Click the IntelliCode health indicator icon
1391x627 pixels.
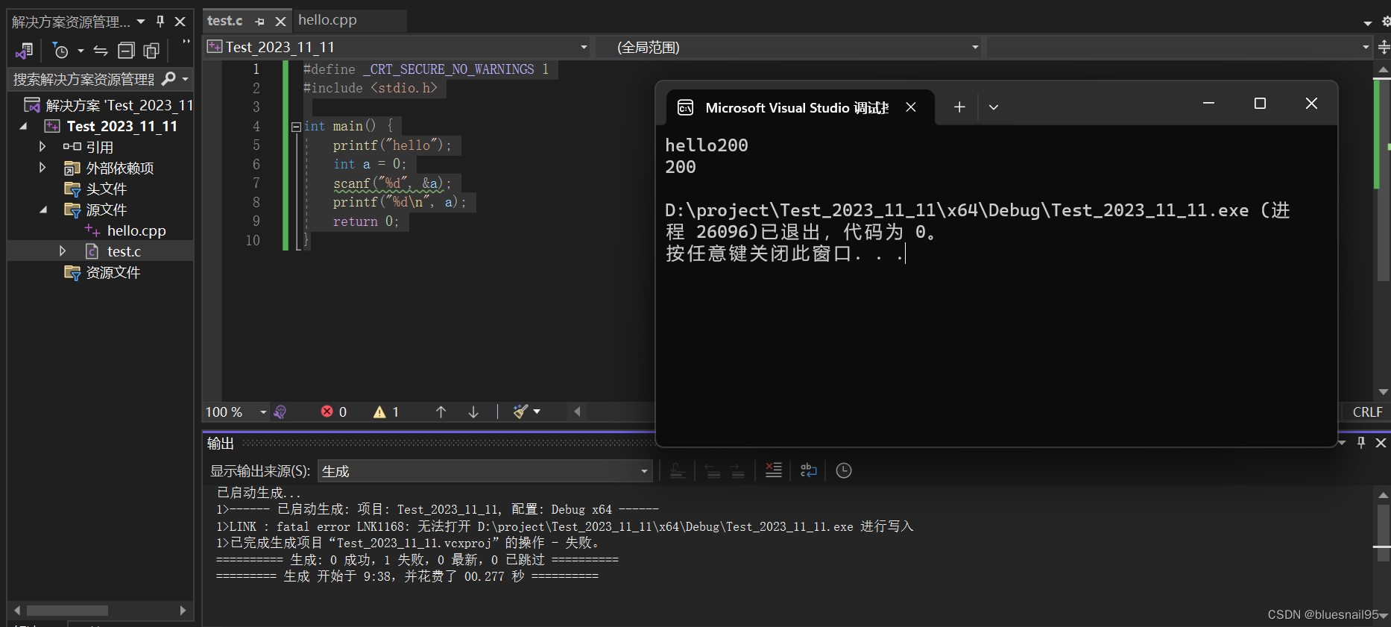coord(280,412)
